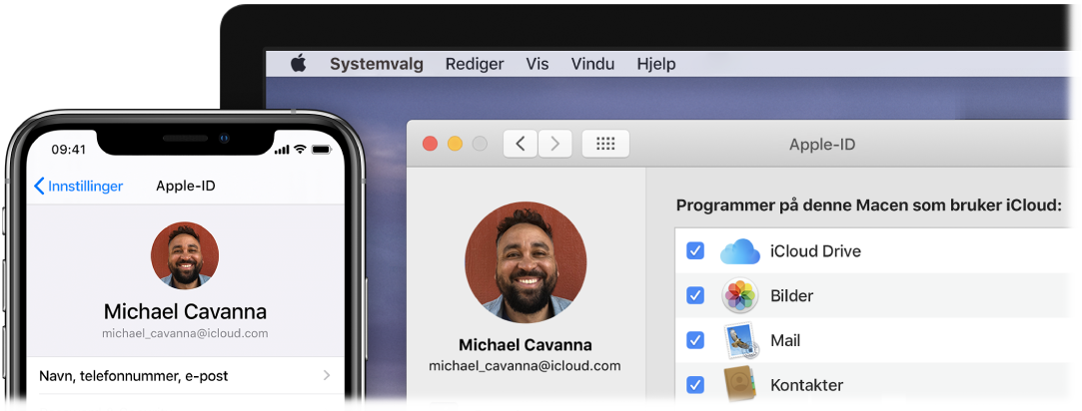Close the Apple-ID window with the red button
Viewport: 1082px width, 411px height.
coord(430,144)
